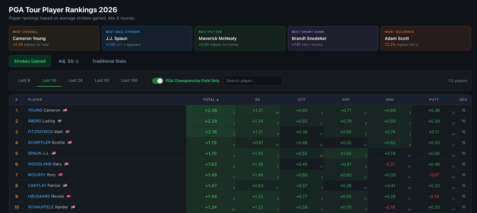Open SPAUN J.J. player link
The image size is (477, 213).
(39, 153)
